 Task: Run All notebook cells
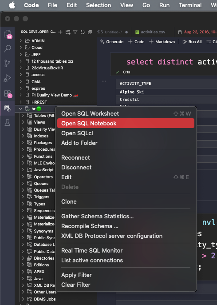click(192, 42)
